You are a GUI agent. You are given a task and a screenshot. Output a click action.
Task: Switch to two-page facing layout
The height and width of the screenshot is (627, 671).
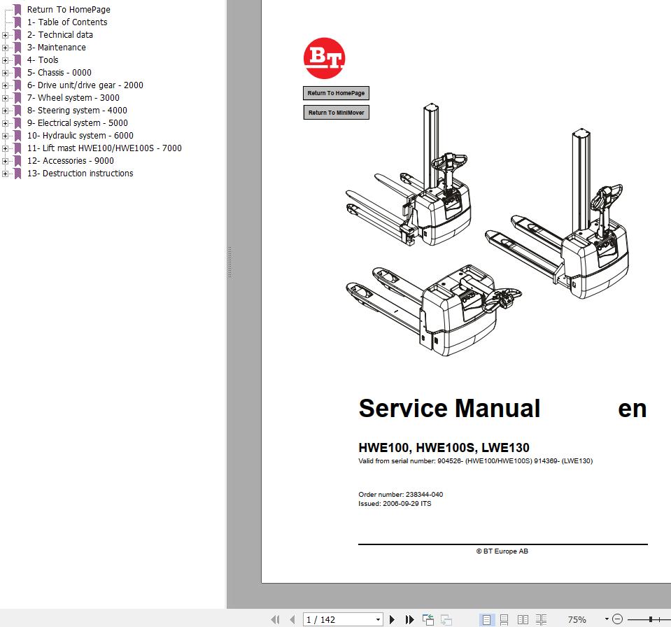coord(523,619)
